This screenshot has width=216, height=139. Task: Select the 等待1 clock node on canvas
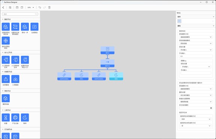point(81,76)
